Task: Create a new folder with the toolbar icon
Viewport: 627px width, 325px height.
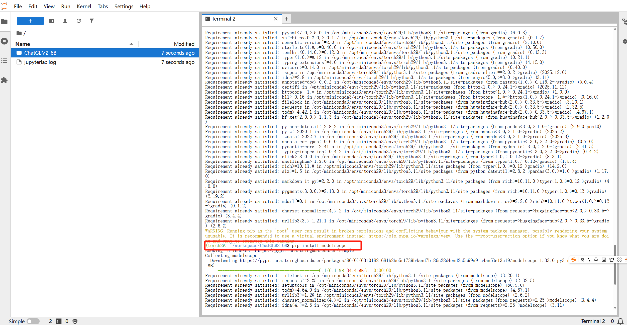Action: coord(52,21)
